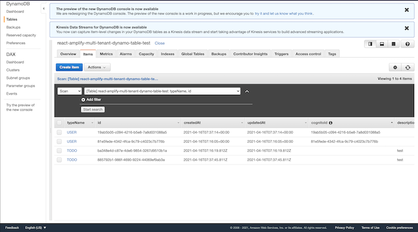Click the Create item button

click(x=69, y=67)
